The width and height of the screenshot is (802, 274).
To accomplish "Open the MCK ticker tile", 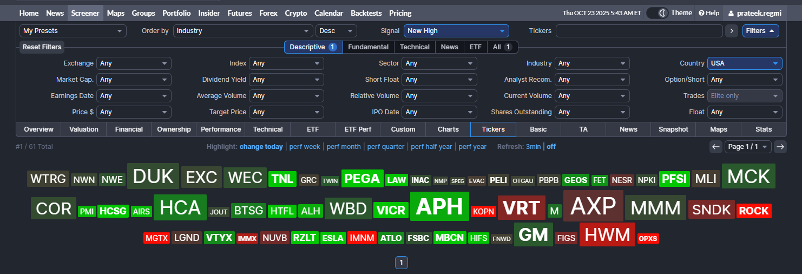I will click(748, 176).
